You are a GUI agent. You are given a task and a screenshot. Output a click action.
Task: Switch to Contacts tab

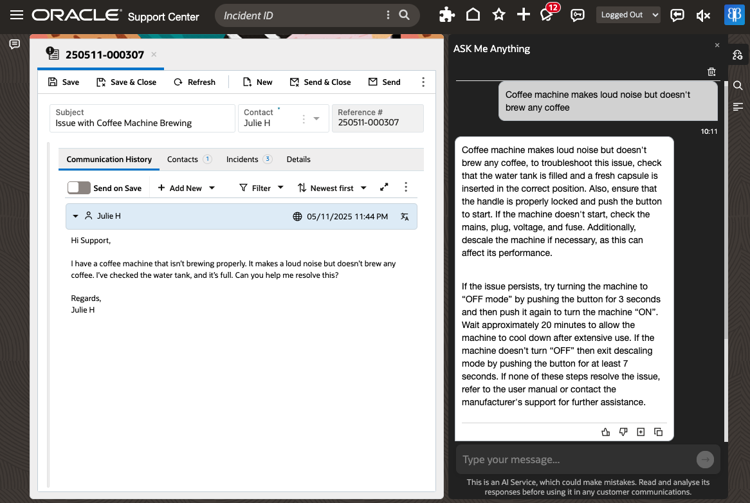coord(189,160)
